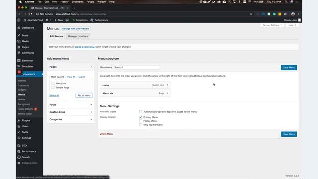Open Posts in the sidebar

click(x=25, y=35)
